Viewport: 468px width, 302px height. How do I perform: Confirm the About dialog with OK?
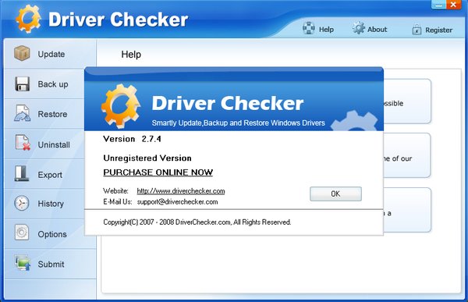point(335,194)
